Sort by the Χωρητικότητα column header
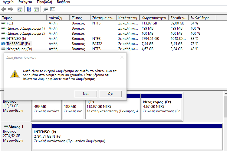Screen dimensions: 227x151 coord(154,18)
